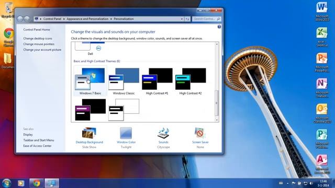Select the Microsoft Publisher desktop icon
The image size is (335, 188).
(322, 139)
